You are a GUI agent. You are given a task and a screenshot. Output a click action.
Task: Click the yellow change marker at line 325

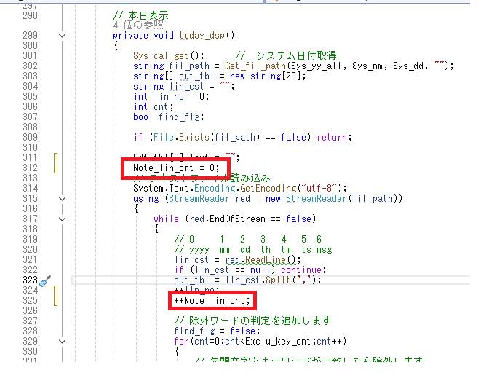(x=55, y=300)
